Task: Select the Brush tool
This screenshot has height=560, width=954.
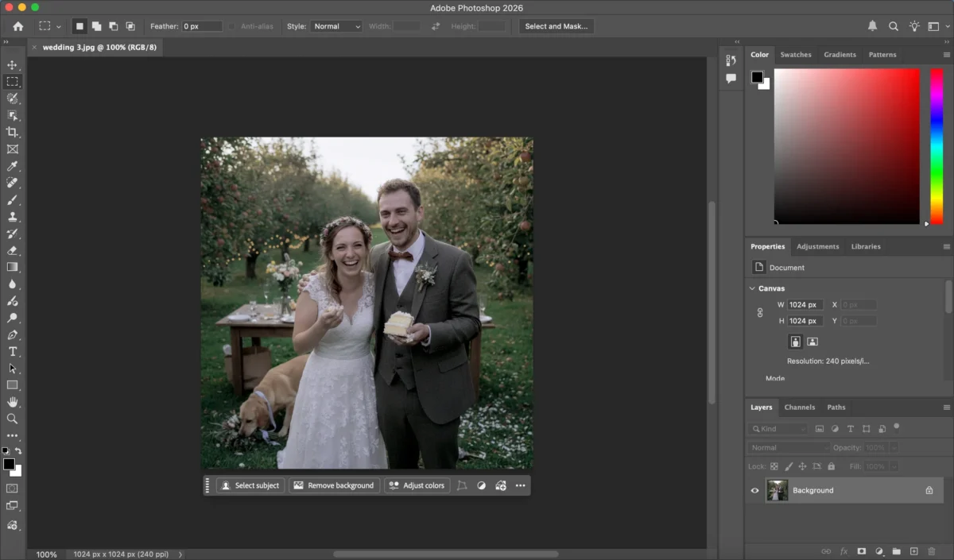Action: (x=13, y=199)
